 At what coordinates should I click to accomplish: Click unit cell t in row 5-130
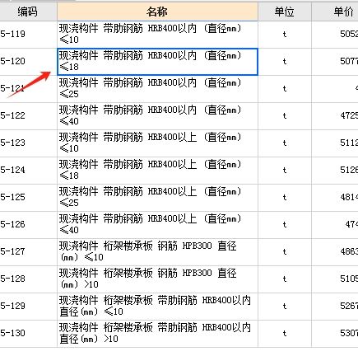tap(285, 334)
